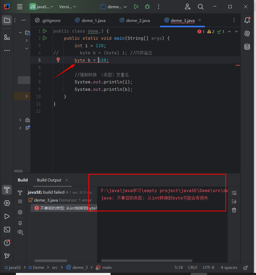Select the Build tab
This screenshot has width=256, height=275.
click(23, 180)
